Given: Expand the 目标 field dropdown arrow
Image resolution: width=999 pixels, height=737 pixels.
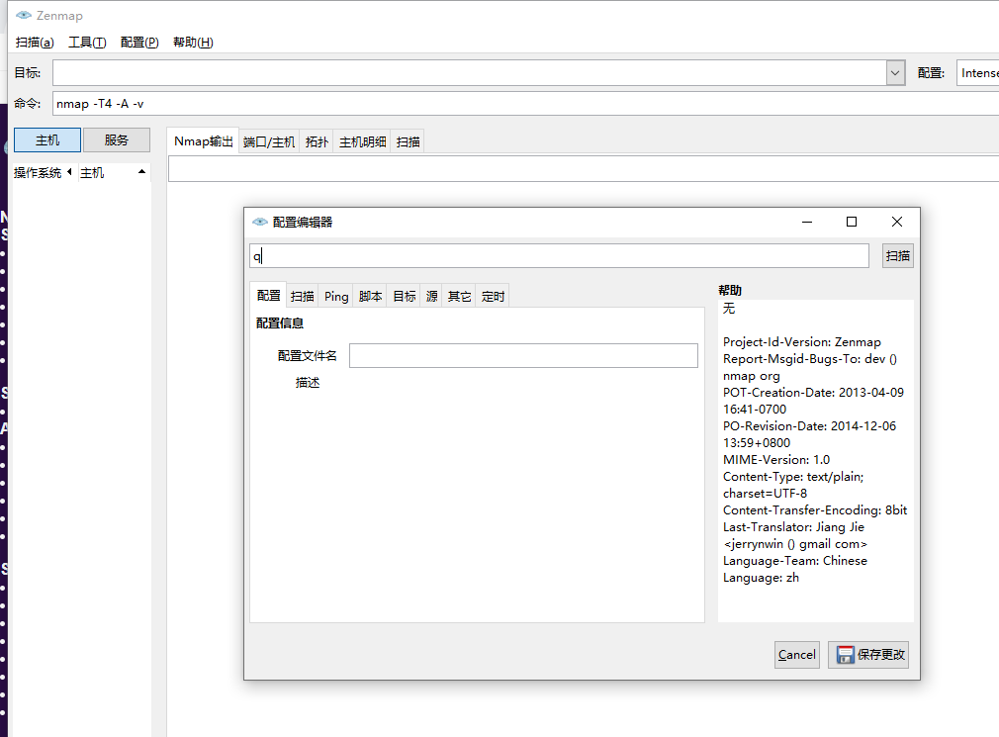Looking at the screenshot, I should click(894, 72).
